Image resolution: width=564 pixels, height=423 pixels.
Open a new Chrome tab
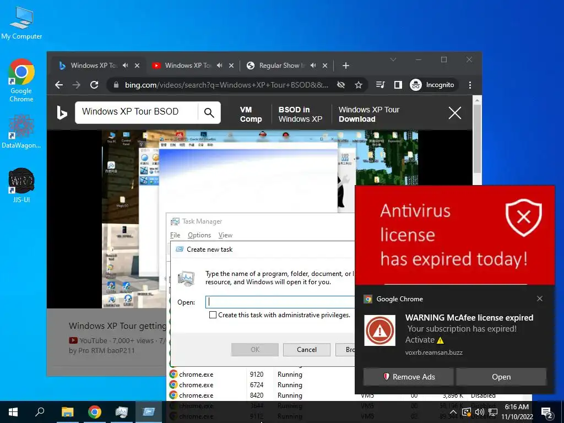pos(346,66)
